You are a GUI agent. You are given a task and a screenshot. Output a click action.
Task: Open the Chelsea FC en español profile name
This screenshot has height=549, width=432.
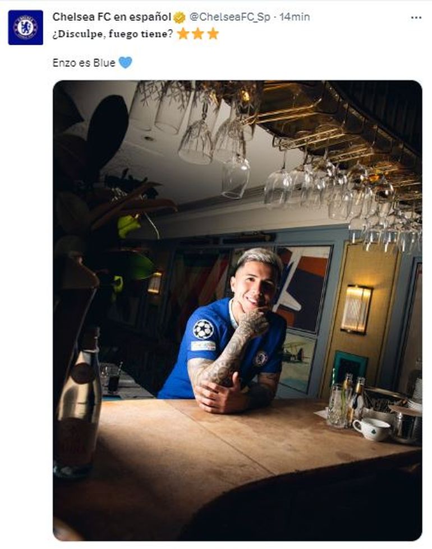click(112, 17)
